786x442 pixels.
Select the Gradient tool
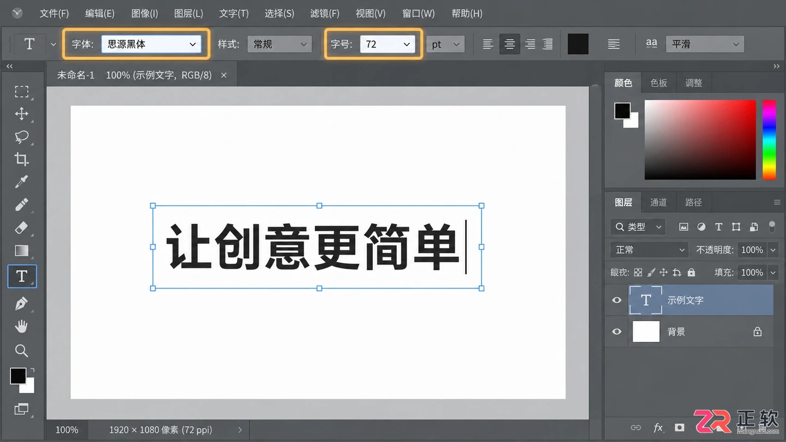tap(21, 250)
